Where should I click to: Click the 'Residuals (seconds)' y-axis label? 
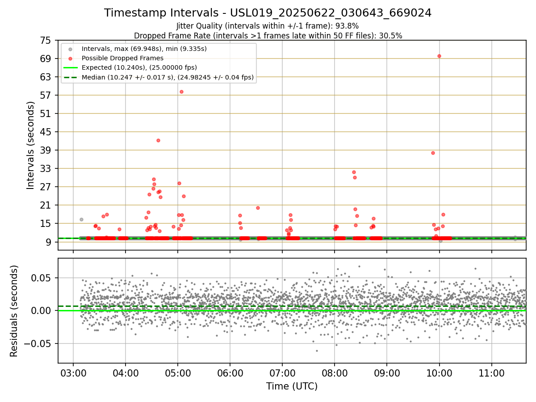pos(14,311)
